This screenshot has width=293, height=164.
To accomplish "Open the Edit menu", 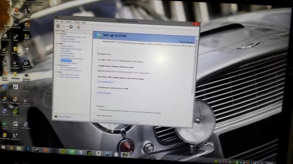I will coord(62,21).
